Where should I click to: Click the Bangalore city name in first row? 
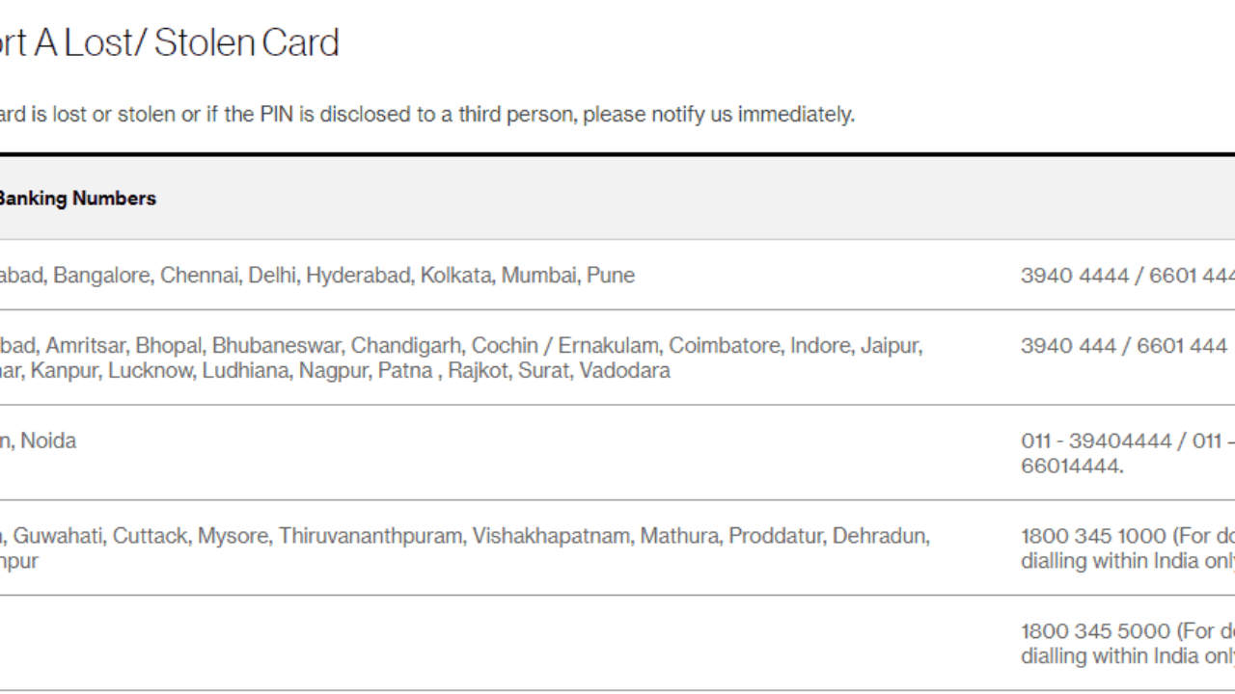coord(101,275)
